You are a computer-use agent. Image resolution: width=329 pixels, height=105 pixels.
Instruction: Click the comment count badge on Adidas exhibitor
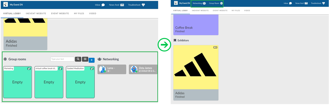(215, 47)
